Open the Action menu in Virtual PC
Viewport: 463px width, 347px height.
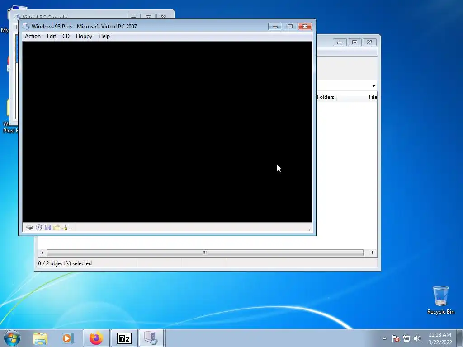33,36
